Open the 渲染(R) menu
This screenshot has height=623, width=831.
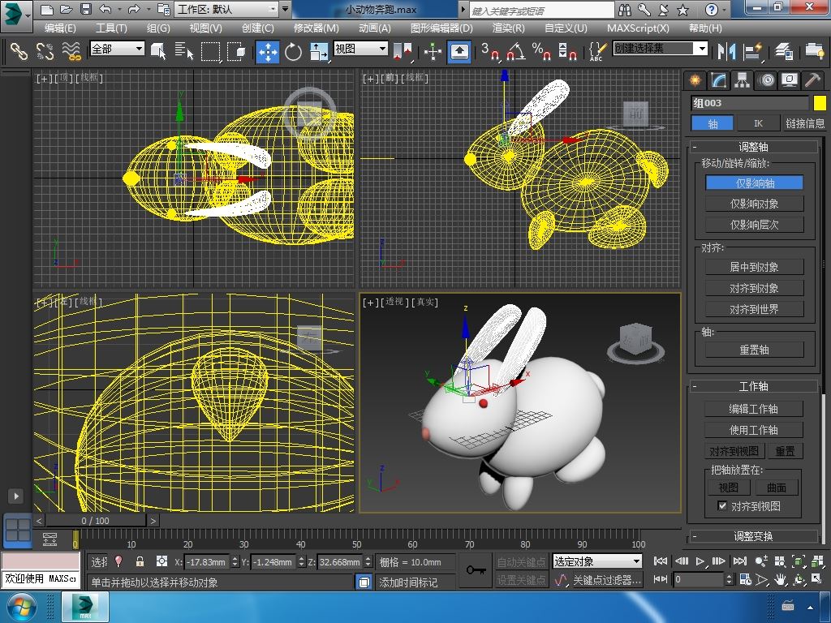click(508, 28)
